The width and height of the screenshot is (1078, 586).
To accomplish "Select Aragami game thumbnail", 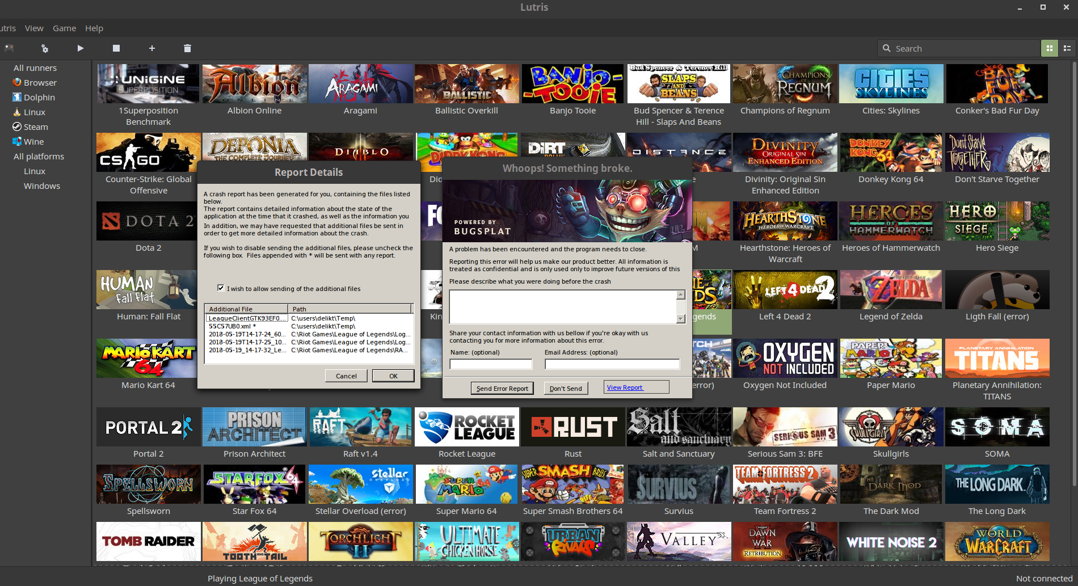I will [x=361, y=83].
